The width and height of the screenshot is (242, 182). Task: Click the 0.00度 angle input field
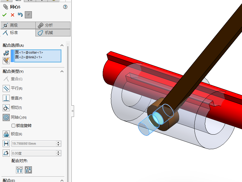click(33, 153)
